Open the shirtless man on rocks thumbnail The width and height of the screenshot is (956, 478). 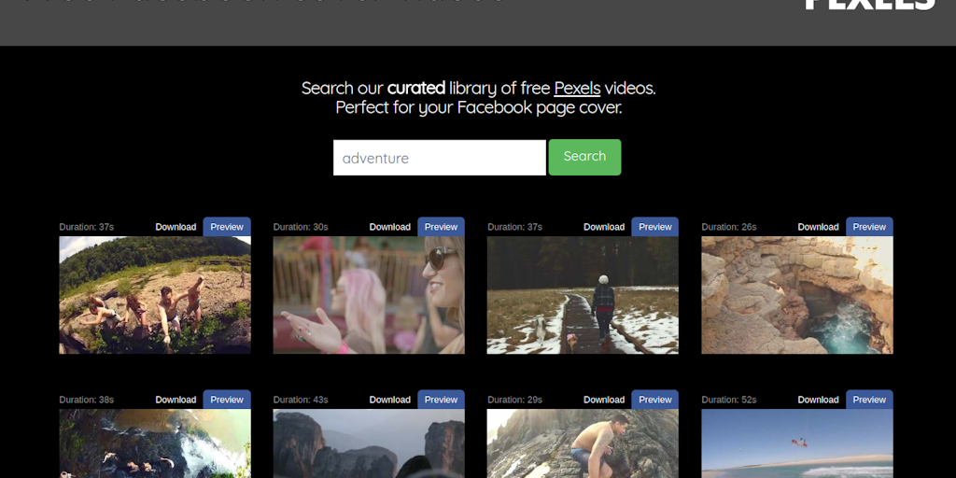point(583,443)
